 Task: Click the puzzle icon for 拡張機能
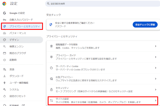tap(5, 105)
